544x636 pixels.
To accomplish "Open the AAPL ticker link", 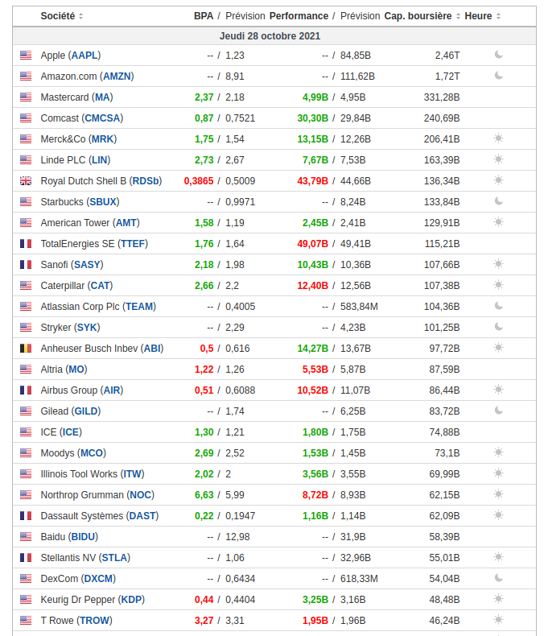I will 84,56.
